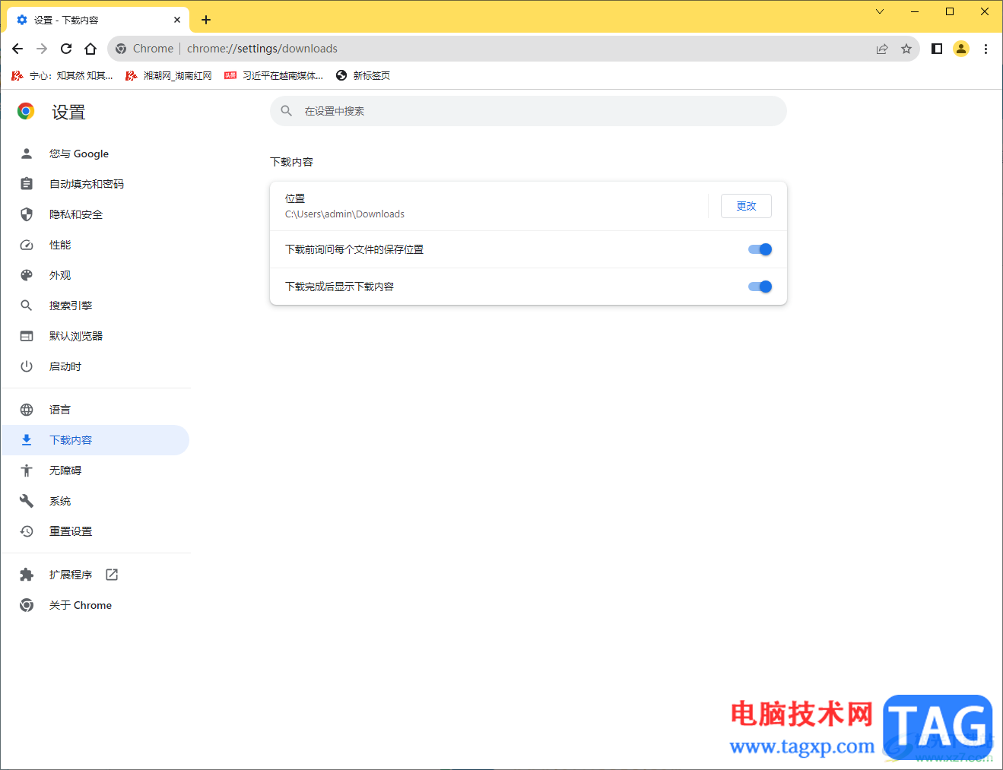This screenshot has height=770, width=1003.
Task: Click the settings search input field
Action: click(x=528, y=110)
